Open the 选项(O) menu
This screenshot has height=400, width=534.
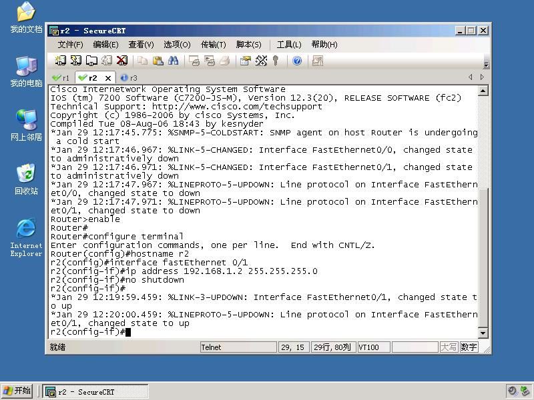coord(177,45)
